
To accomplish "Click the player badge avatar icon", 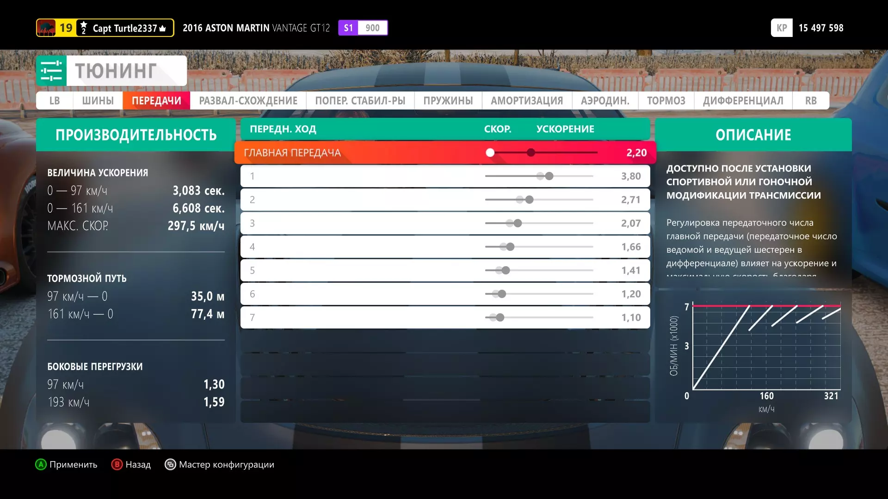I will [46, 28].
